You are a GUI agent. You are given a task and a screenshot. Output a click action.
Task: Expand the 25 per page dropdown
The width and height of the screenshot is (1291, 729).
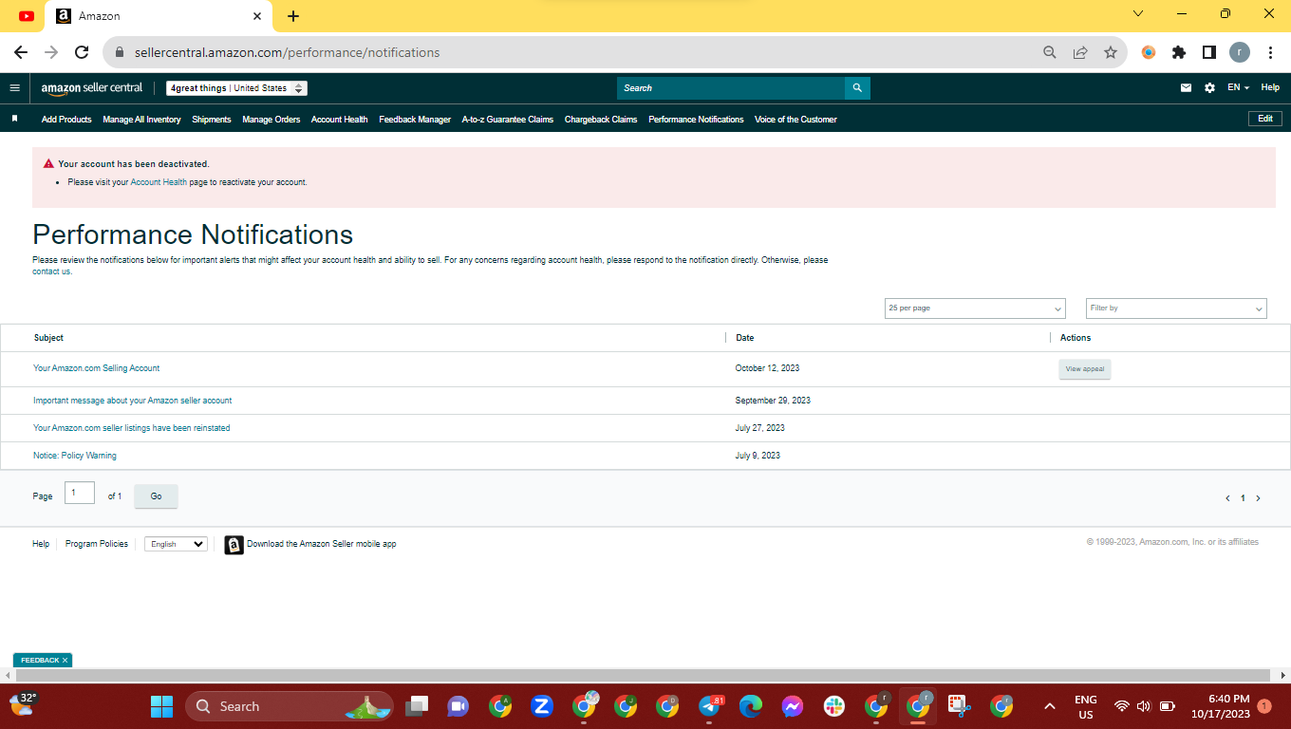click(x=975, y=308)
